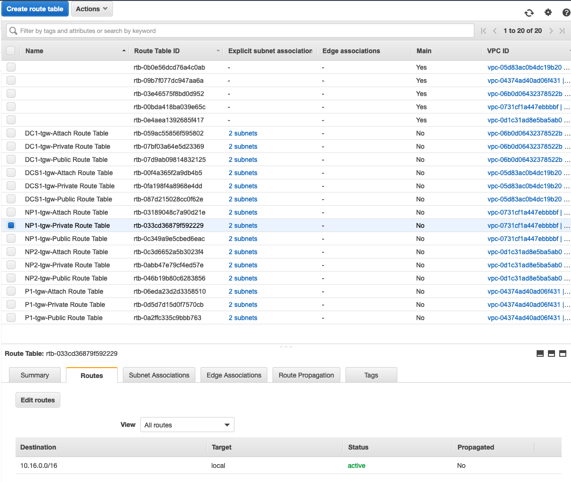Go to the next page arrow

click(x=551, y=31)
